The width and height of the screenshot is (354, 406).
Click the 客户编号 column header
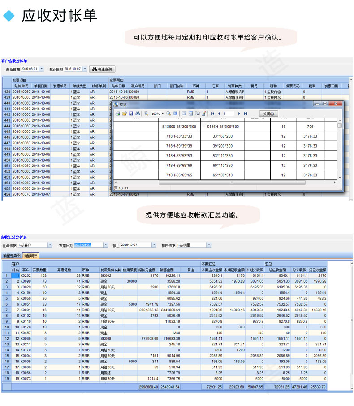coord(138,86)
